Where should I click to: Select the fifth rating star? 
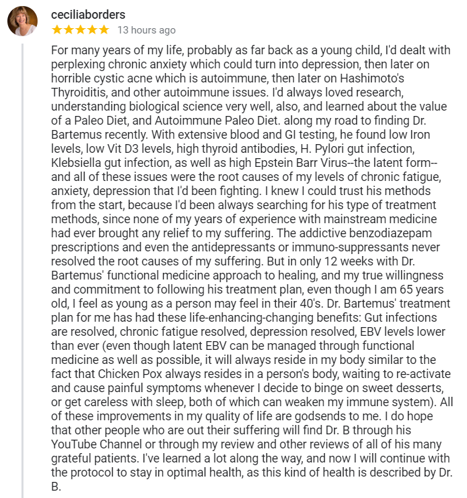tap(103, 29)
